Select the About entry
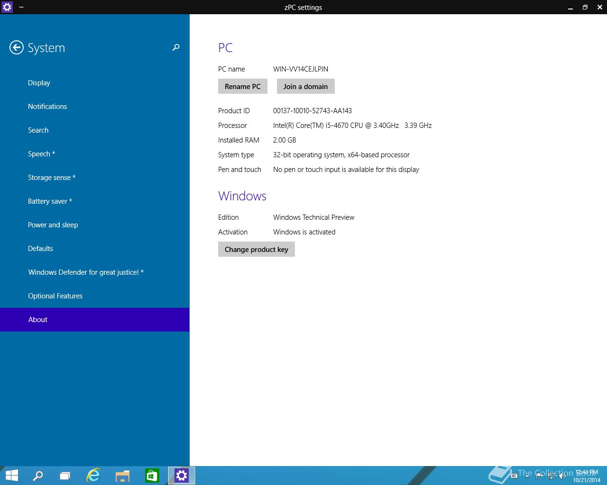The image size is (607, 485). pos(95,320)
